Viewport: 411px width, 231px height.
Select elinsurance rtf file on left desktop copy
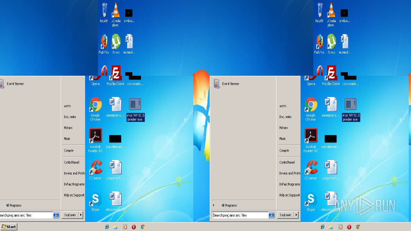coord(115,201)
